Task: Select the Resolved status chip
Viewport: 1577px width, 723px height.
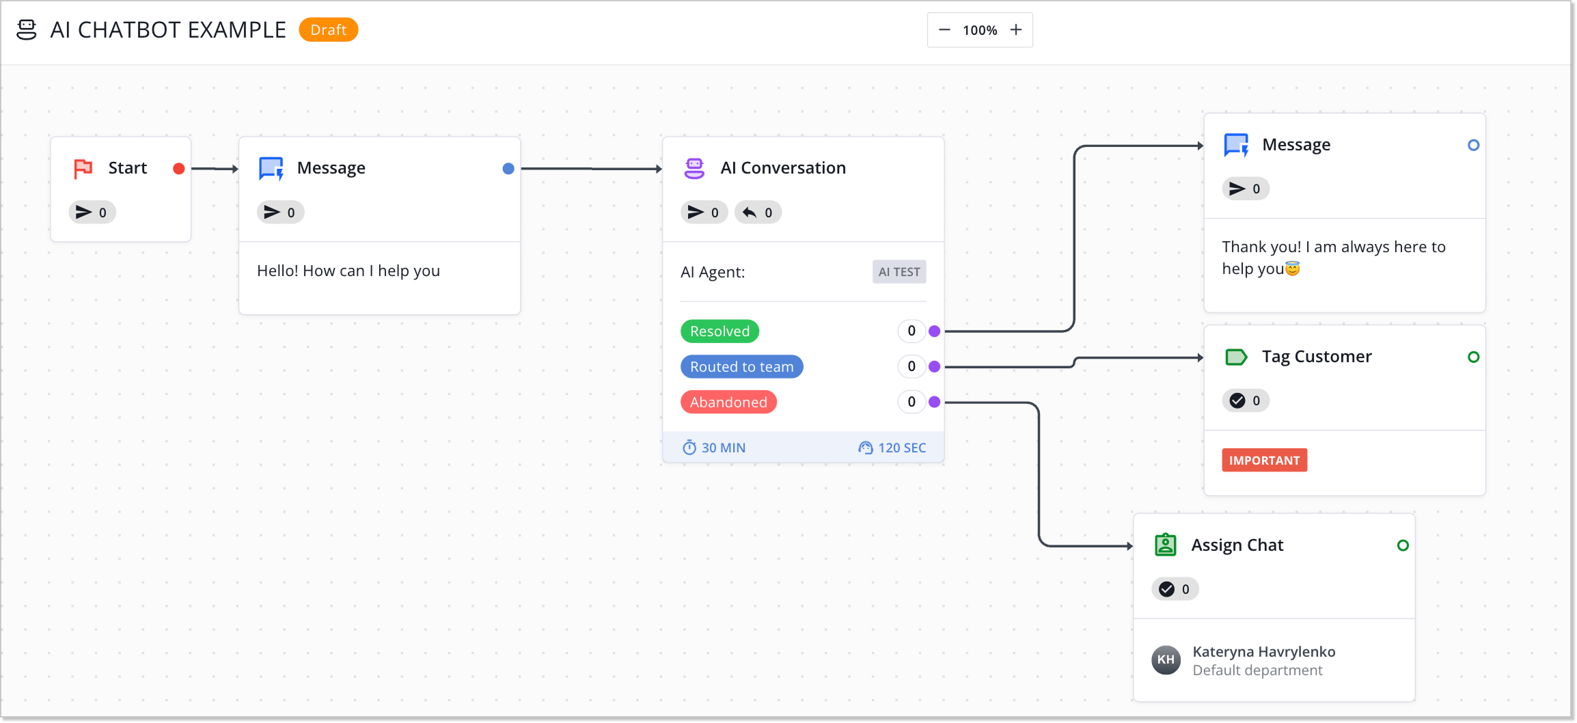Action: [719, 331]
